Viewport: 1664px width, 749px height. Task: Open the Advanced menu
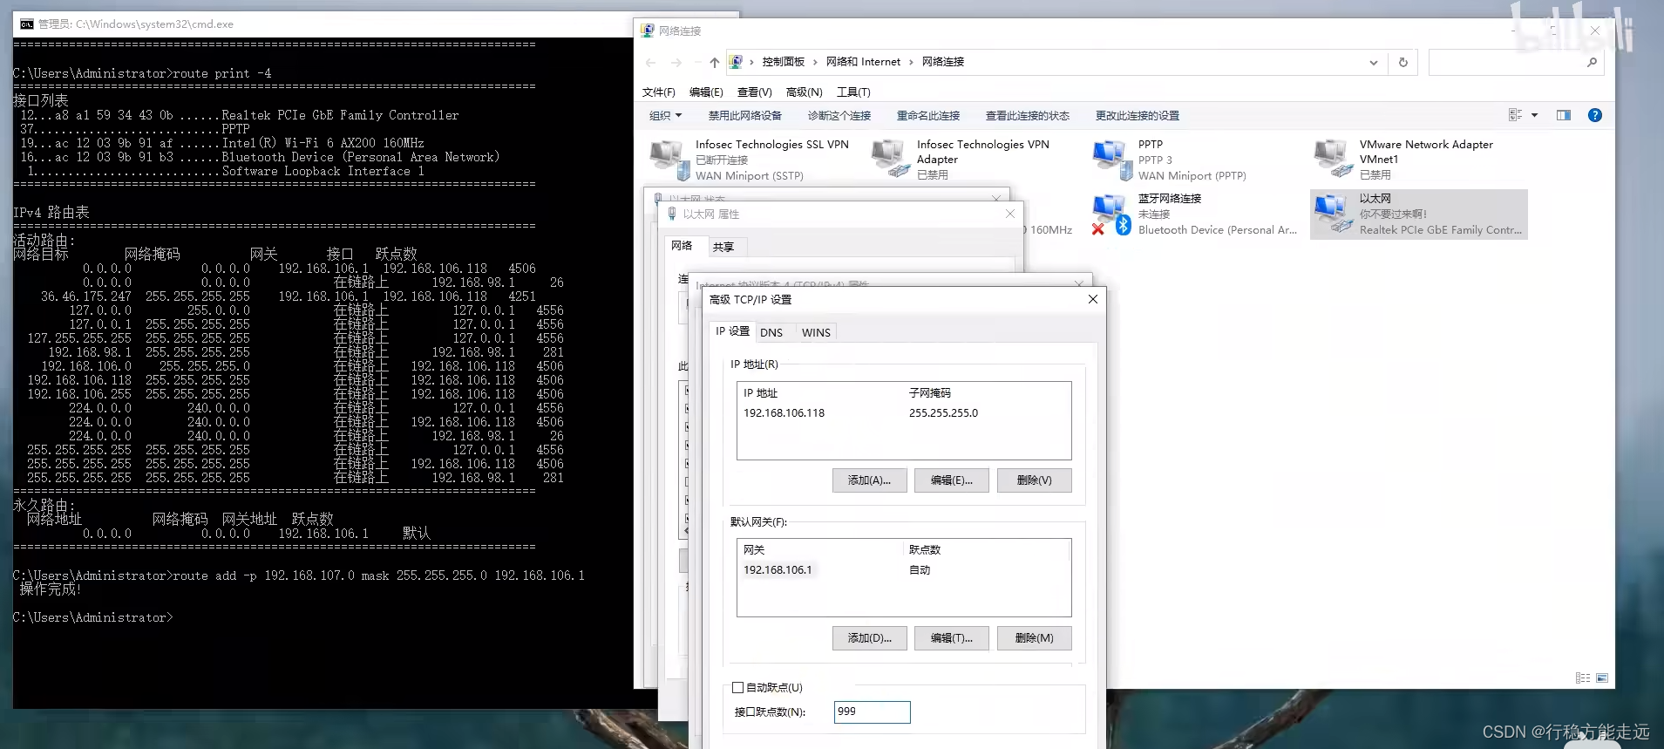[x=804, y=92]
